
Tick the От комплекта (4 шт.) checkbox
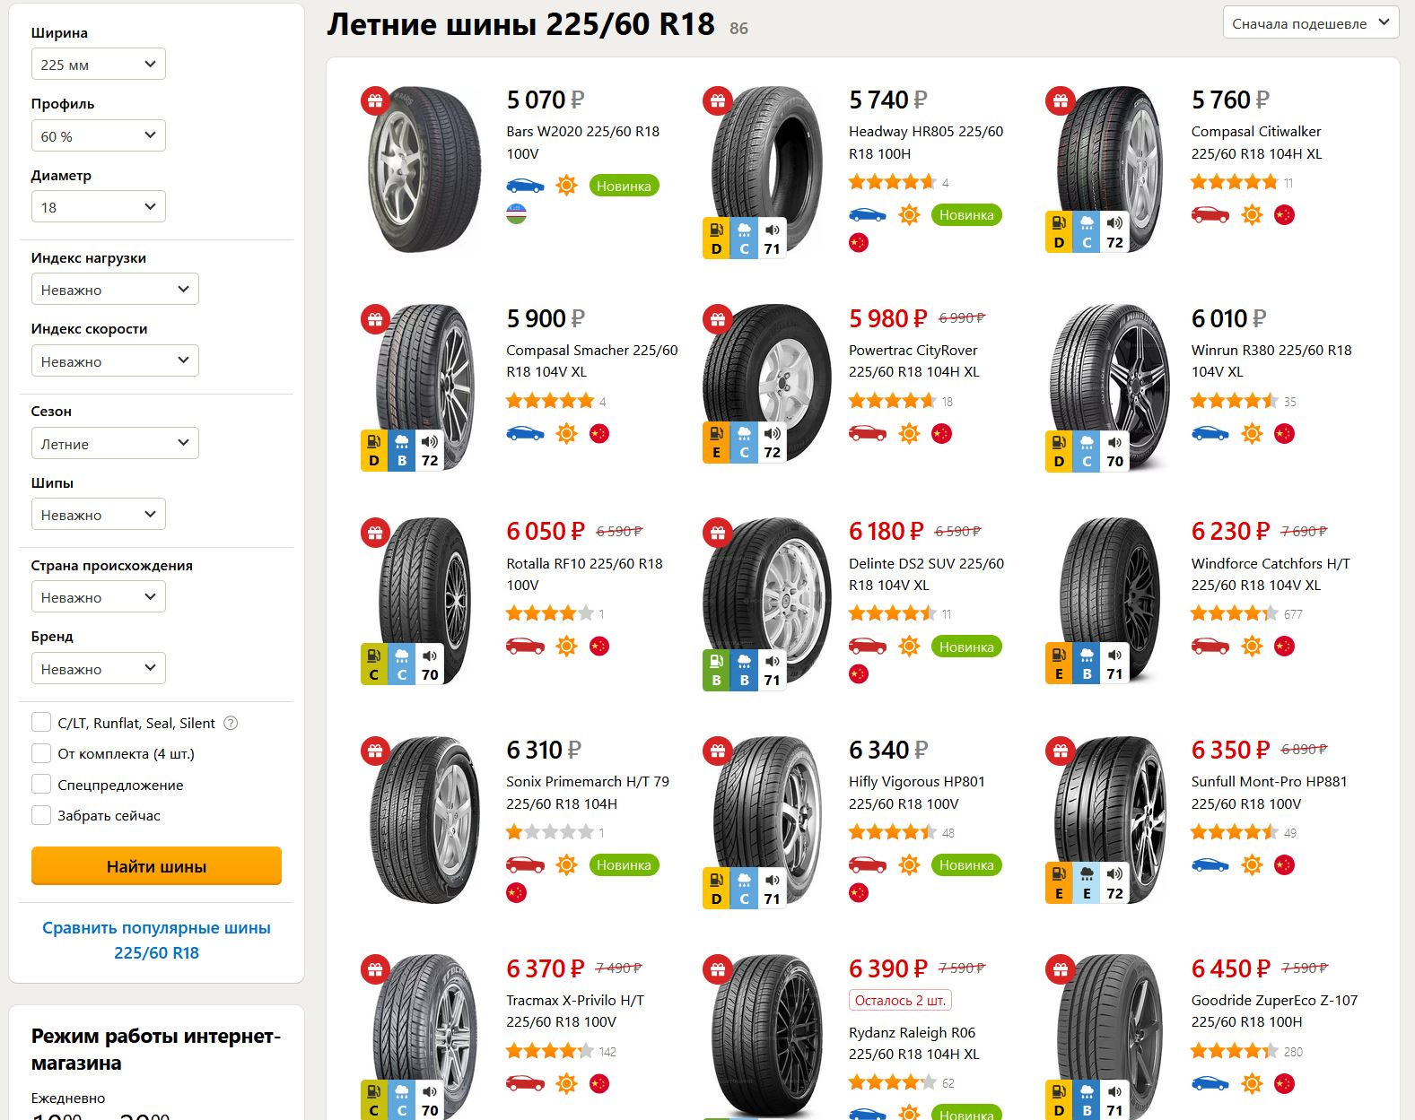(41, 753)
